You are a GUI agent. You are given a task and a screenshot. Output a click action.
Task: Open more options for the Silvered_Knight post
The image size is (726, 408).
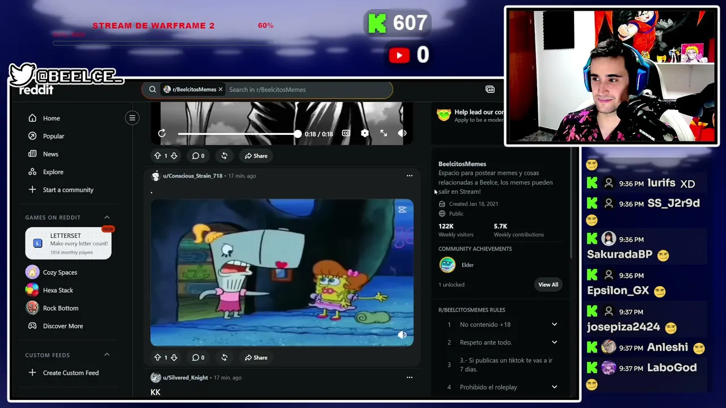410,377
